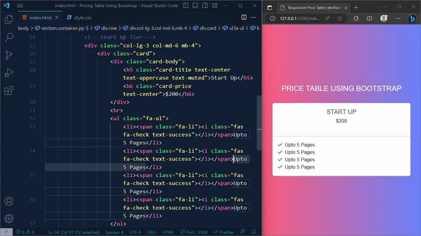Close the index.html editor tab
421x236 pixels.
[57, 18]
